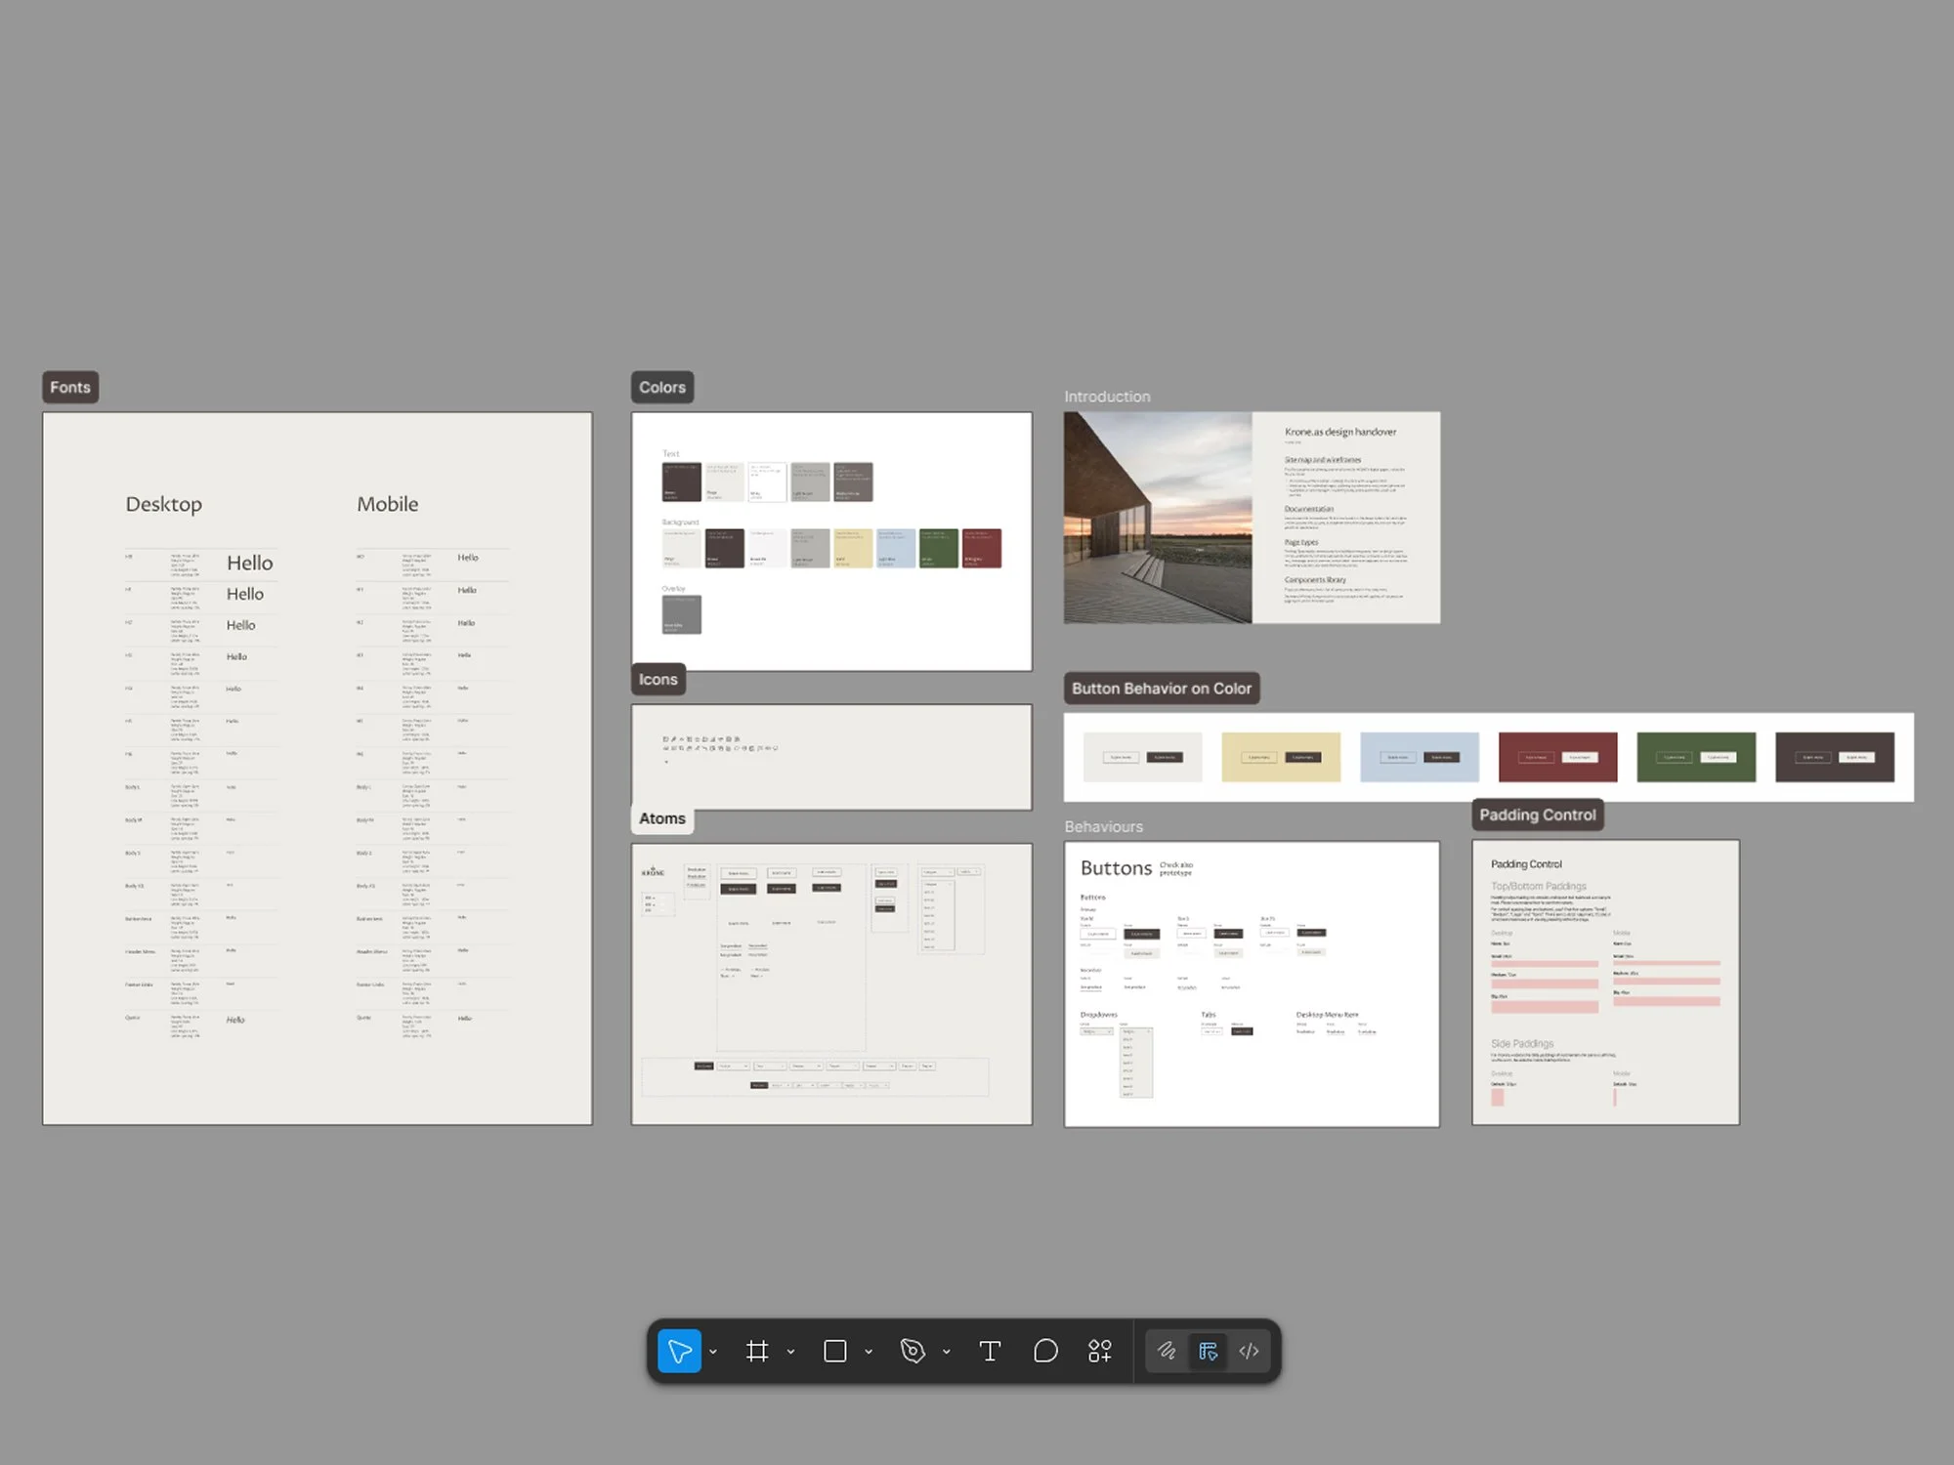Open the shape tools dropdown chevron
The height and width of the screenshot is (1465, 1954).
869,1352
